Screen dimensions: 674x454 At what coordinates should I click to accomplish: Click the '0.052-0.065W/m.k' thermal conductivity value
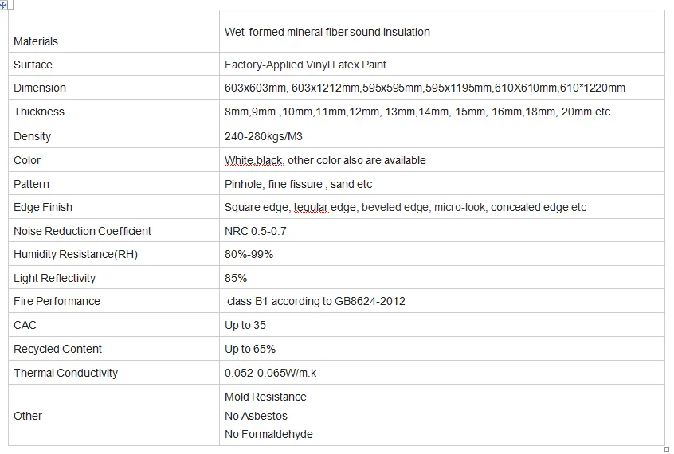(x=270, y=373)
